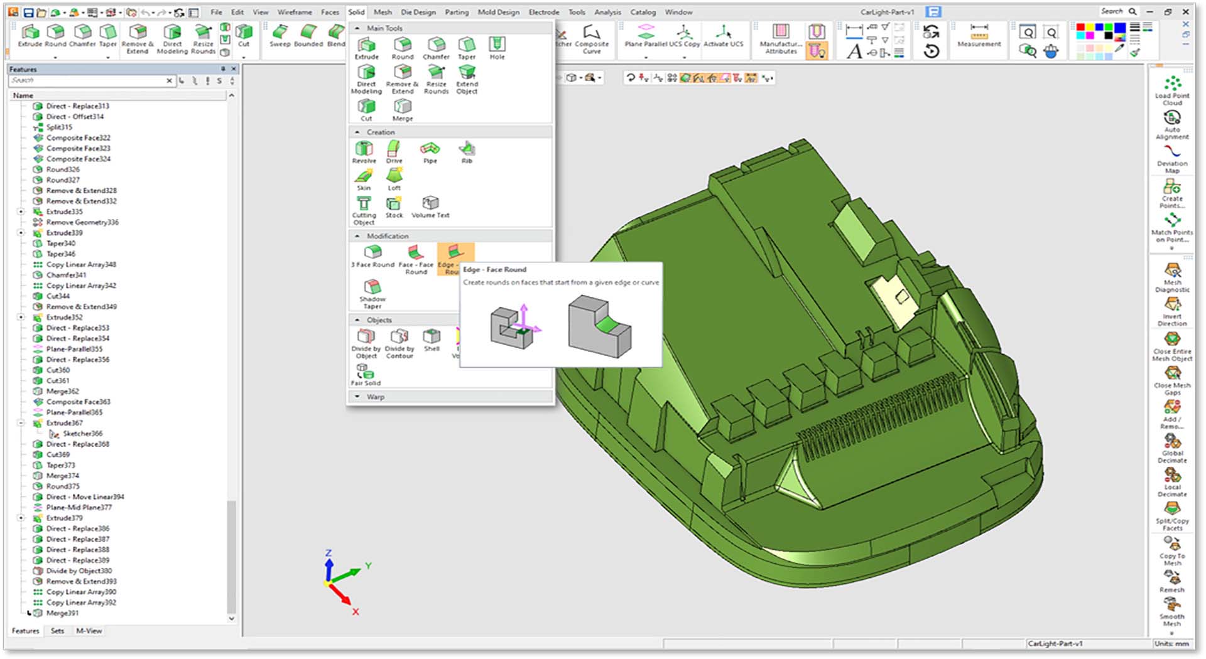Pick the red color swatch
The width and height of the screenshot is (1206, 659).
tap(1080, 28)
